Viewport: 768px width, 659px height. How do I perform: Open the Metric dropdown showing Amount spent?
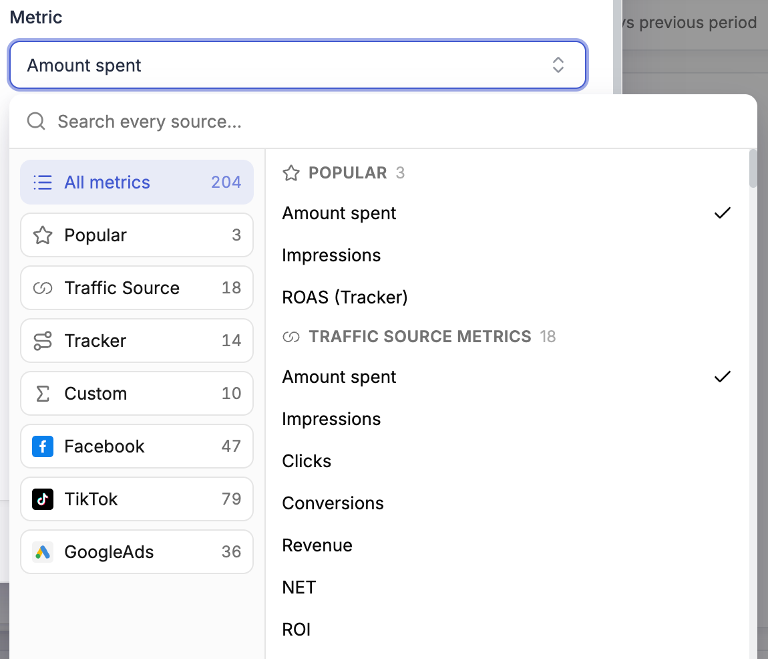298,65
